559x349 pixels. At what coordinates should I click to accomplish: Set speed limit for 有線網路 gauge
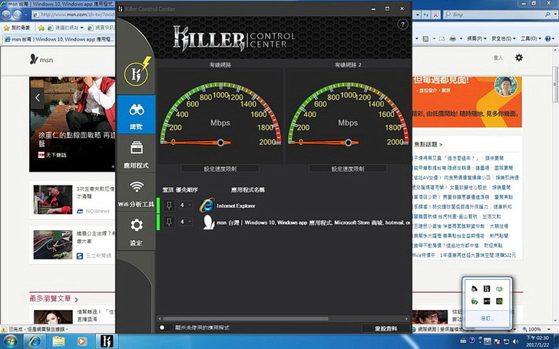pyautogui.click(x=220, y=169)
